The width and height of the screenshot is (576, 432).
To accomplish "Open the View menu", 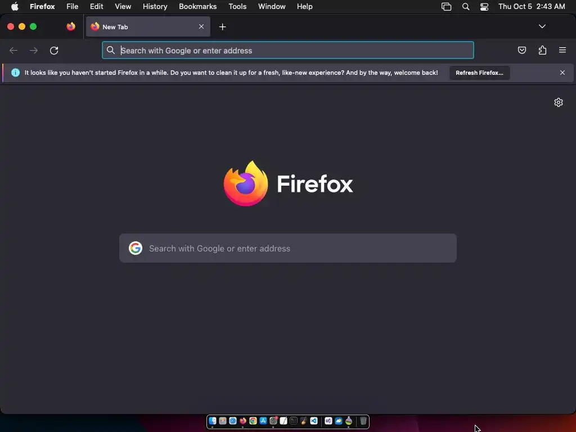I will tap(123, 7).
